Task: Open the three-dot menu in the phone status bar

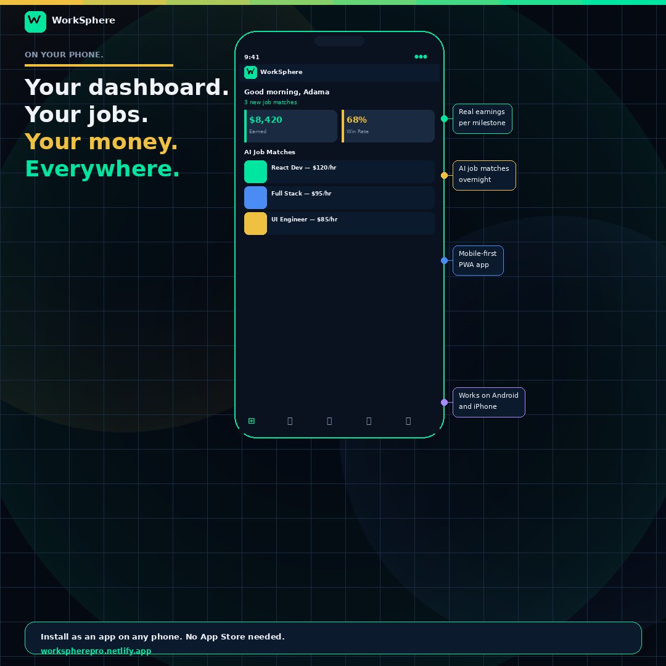Action: click(421, 57)
